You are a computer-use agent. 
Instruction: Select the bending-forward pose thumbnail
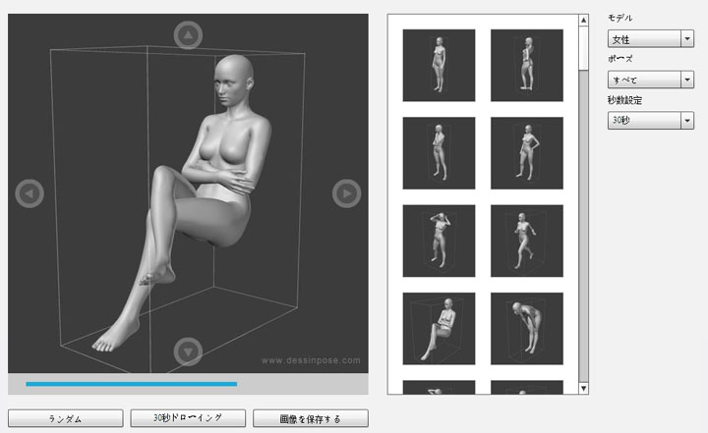coord(526,328)
